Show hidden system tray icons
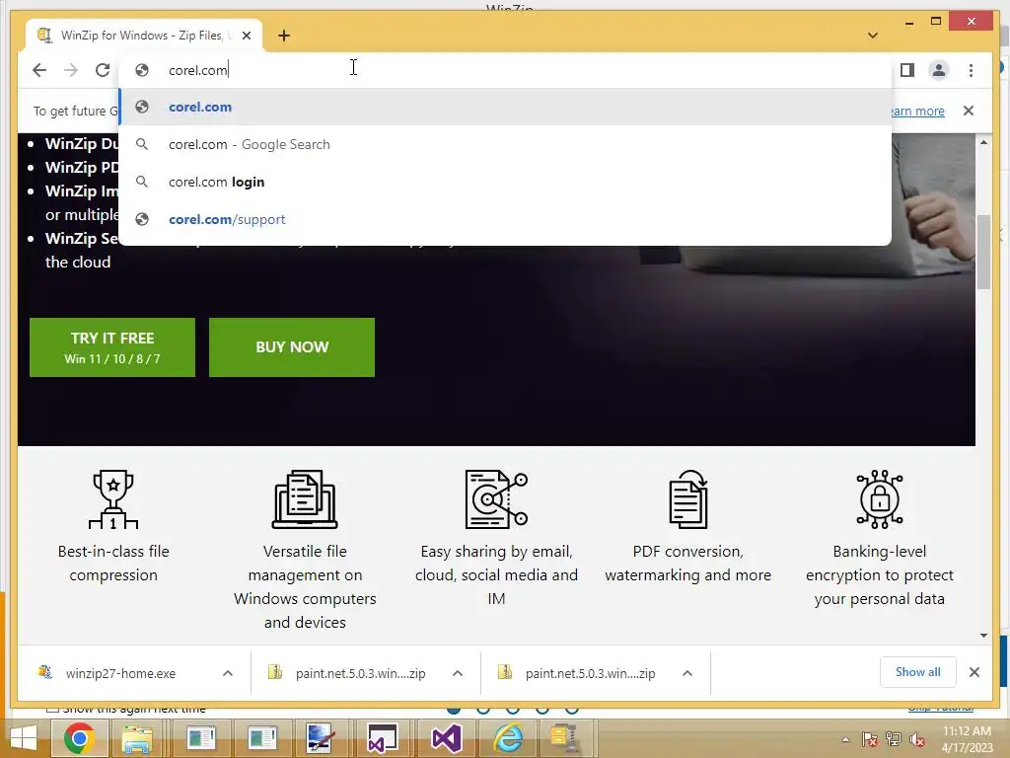Viewport: 1010px width, 758px height. (x=845, y=739)
